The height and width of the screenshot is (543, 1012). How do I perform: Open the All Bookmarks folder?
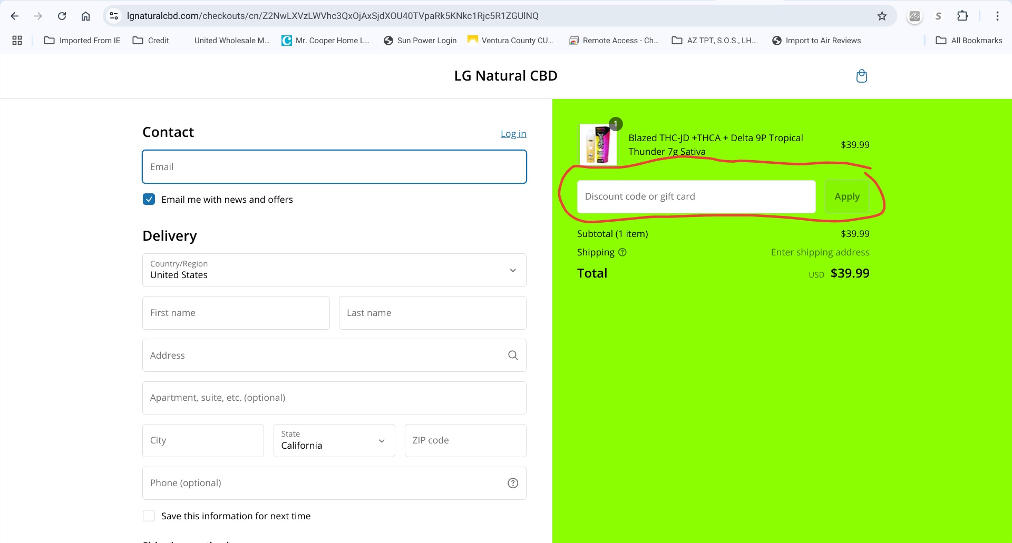pos(969,41)
